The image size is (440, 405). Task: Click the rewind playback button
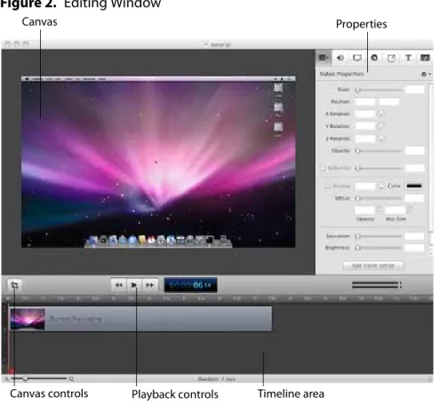tap(118, 285)
